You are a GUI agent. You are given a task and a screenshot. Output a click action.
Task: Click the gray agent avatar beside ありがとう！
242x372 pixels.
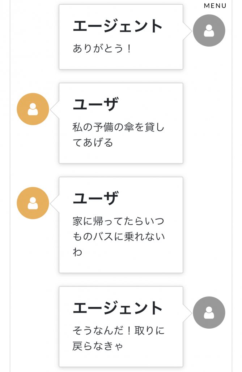pos(209,31)
